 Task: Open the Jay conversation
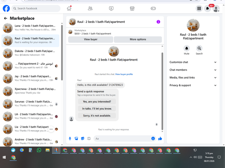coord(30,79)
